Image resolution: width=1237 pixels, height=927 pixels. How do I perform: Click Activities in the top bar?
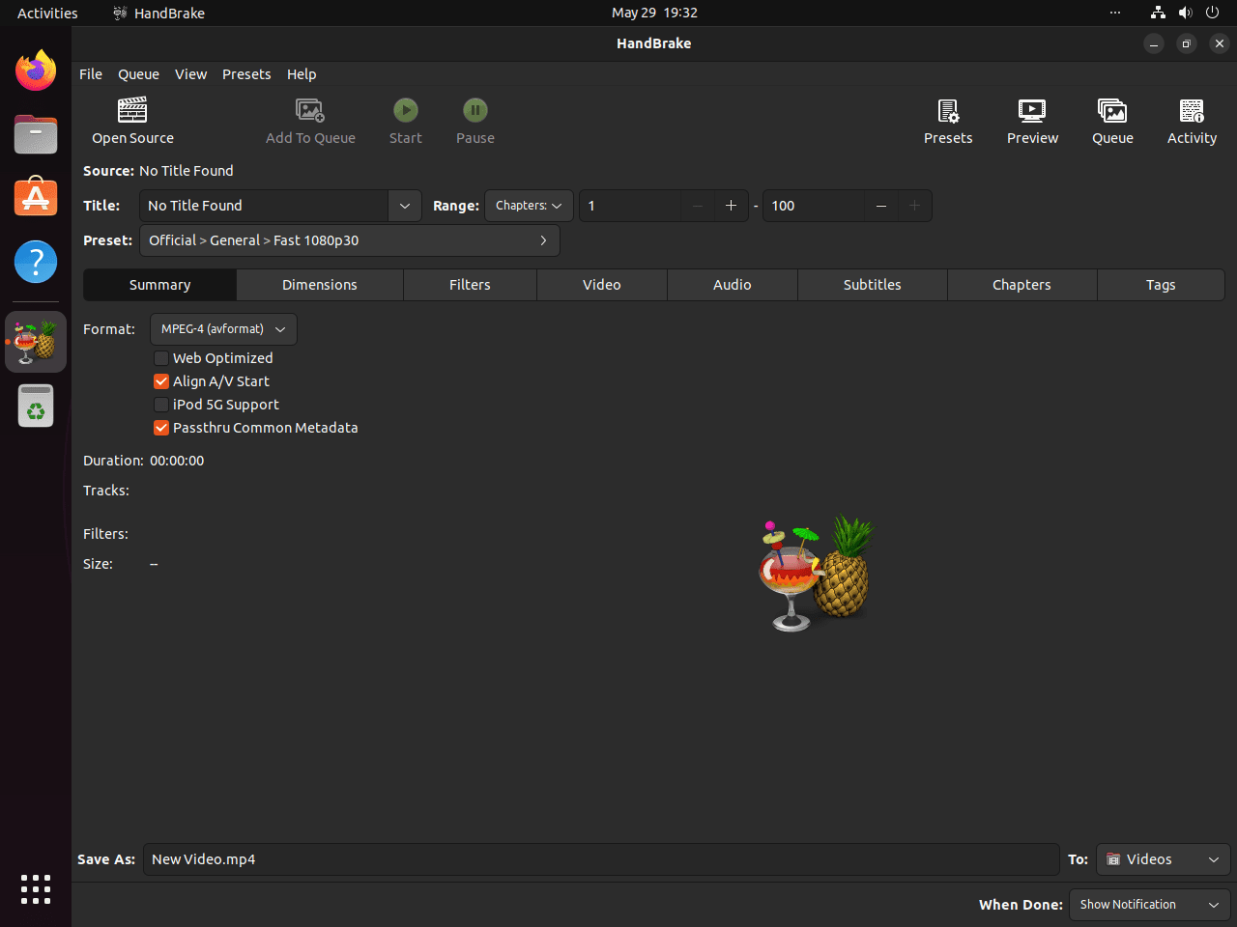click(47, 13)
